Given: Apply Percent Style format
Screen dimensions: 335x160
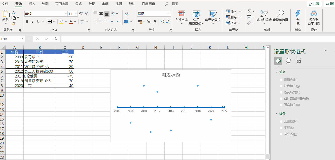Looking at the screenshot, I should (149, 22).
